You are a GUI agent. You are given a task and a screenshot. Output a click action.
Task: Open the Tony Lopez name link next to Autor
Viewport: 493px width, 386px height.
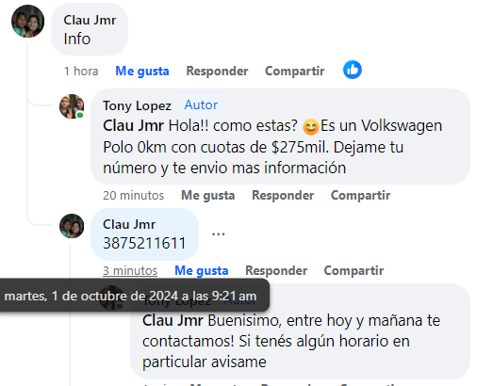(x=137, y=105)
